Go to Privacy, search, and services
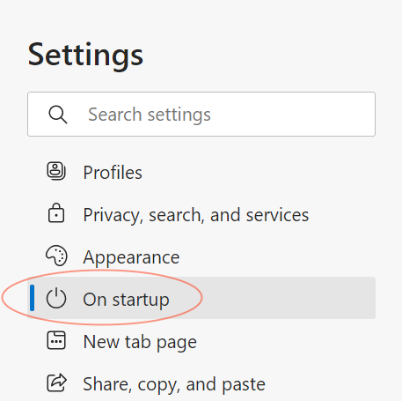 click(x=201, y=214)
